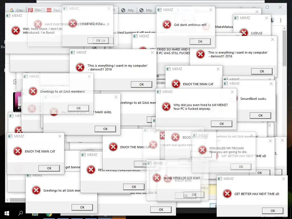Open Windows taskbar search

21,213
